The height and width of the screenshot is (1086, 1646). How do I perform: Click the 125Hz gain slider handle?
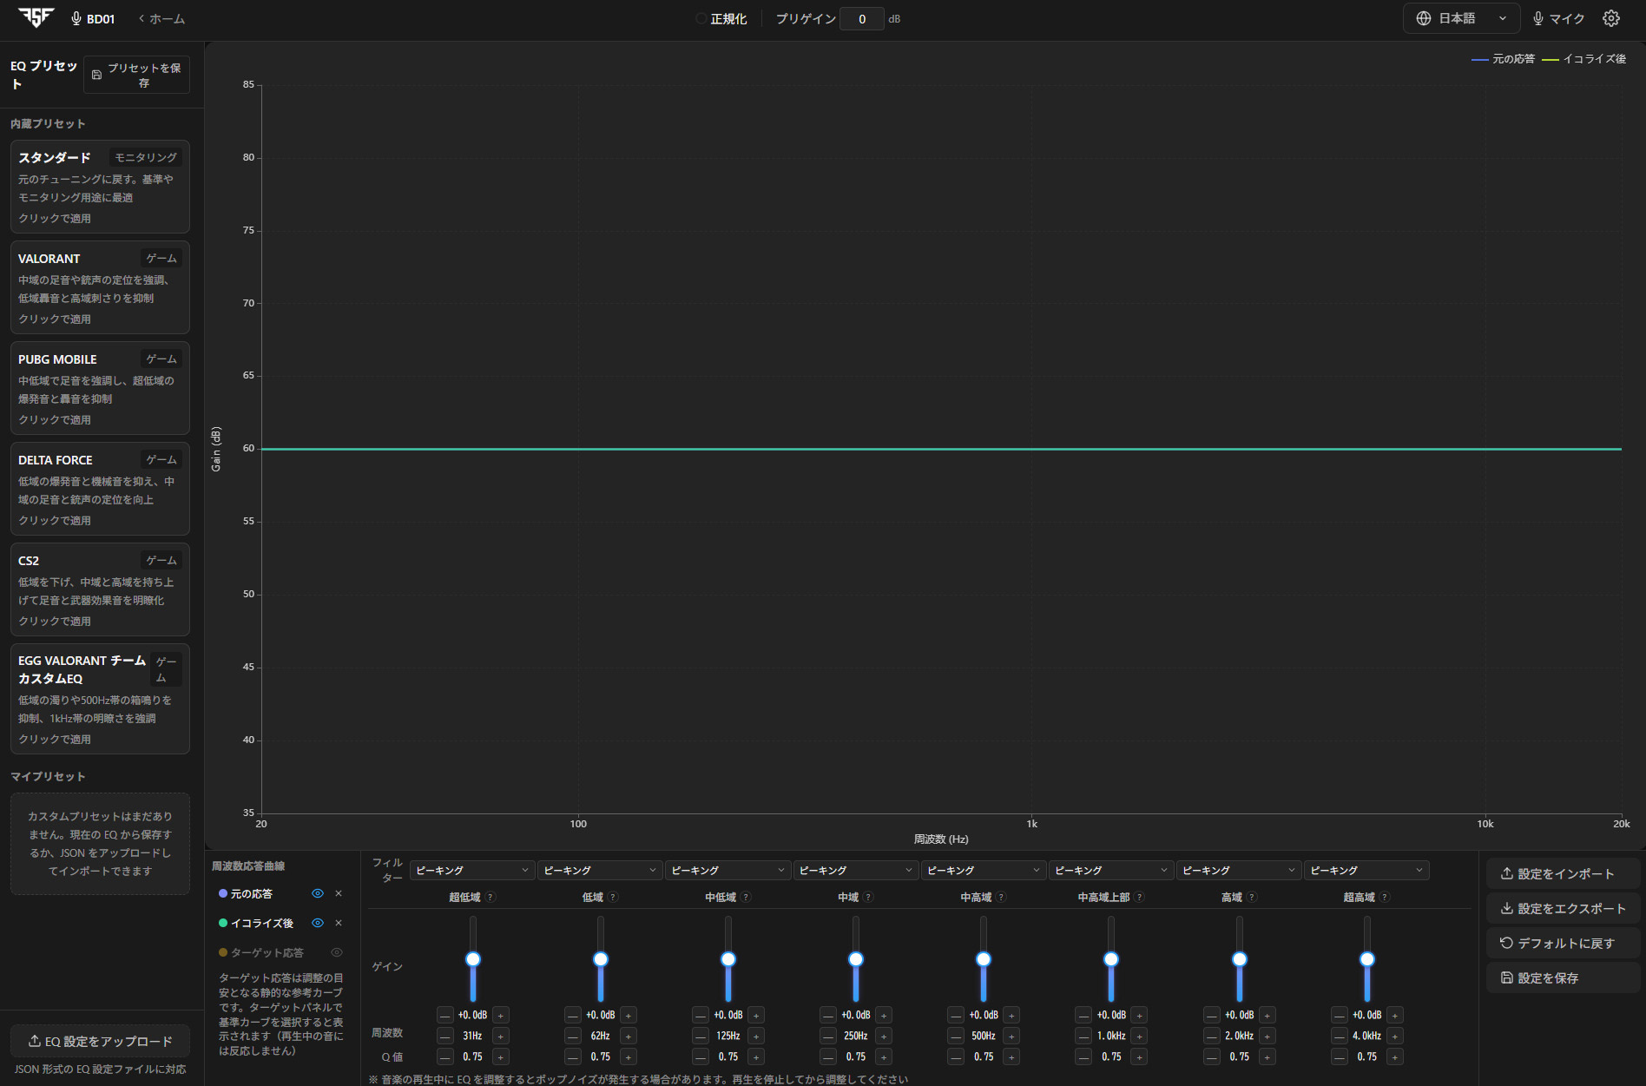[x=728, y=959]
